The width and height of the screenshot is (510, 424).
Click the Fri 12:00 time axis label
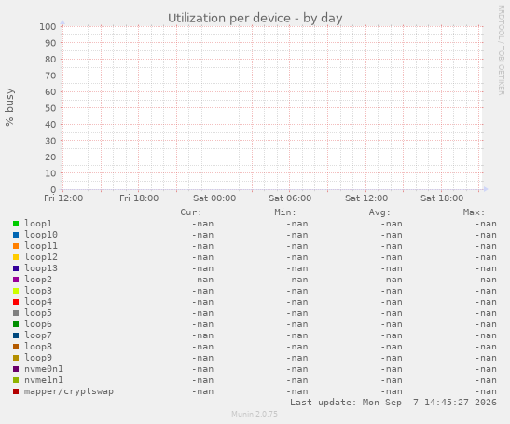(x=63, y=198)
